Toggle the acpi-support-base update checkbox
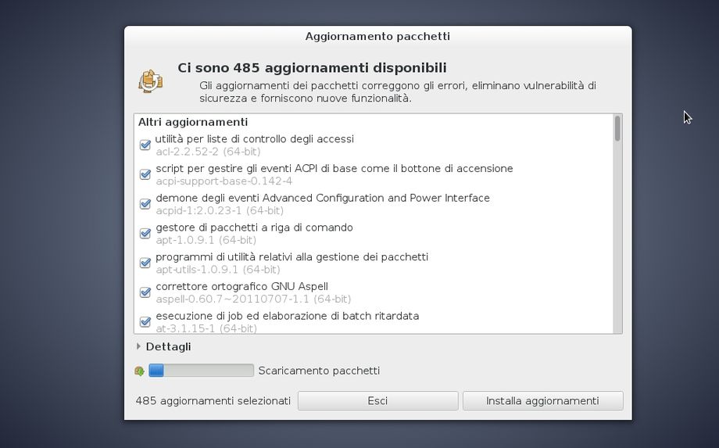This screenshot has height=448, width=719. (145, 174)
